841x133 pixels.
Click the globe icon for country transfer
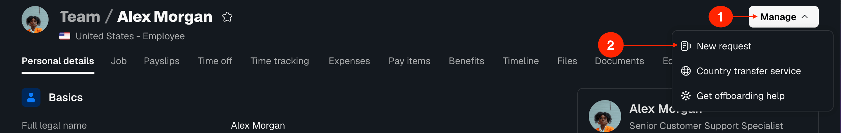tap(686, 71)
